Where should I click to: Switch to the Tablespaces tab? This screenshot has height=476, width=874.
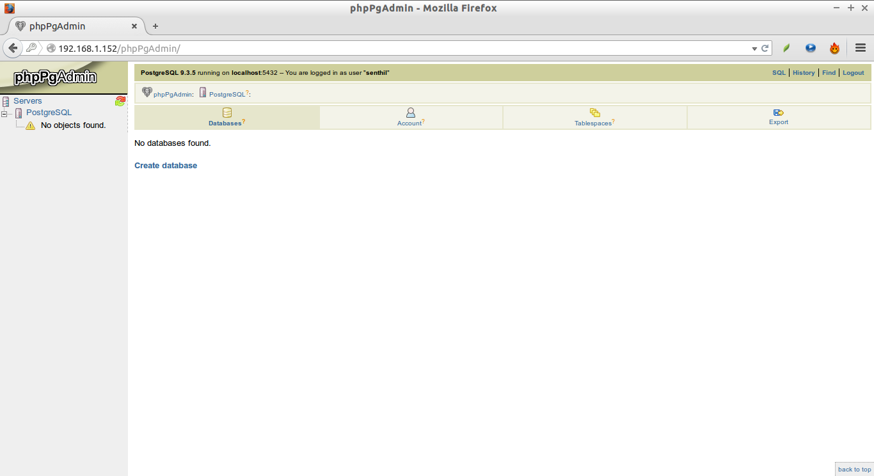[x=595, y=118]
